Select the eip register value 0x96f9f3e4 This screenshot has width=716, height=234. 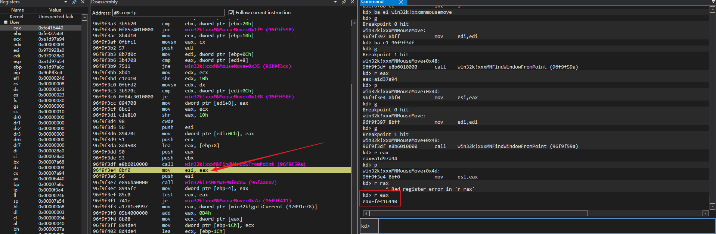[50, 73]
